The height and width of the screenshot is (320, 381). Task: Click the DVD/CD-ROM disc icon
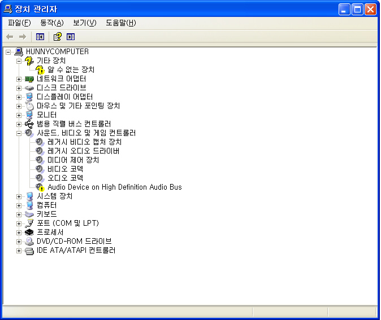[x=29, y=241]
